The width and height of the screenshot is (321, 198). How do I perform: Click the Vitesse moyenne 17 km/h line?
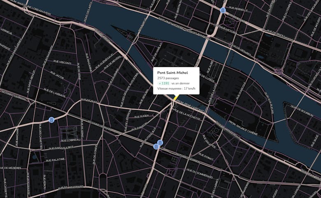tap(176, 88)
